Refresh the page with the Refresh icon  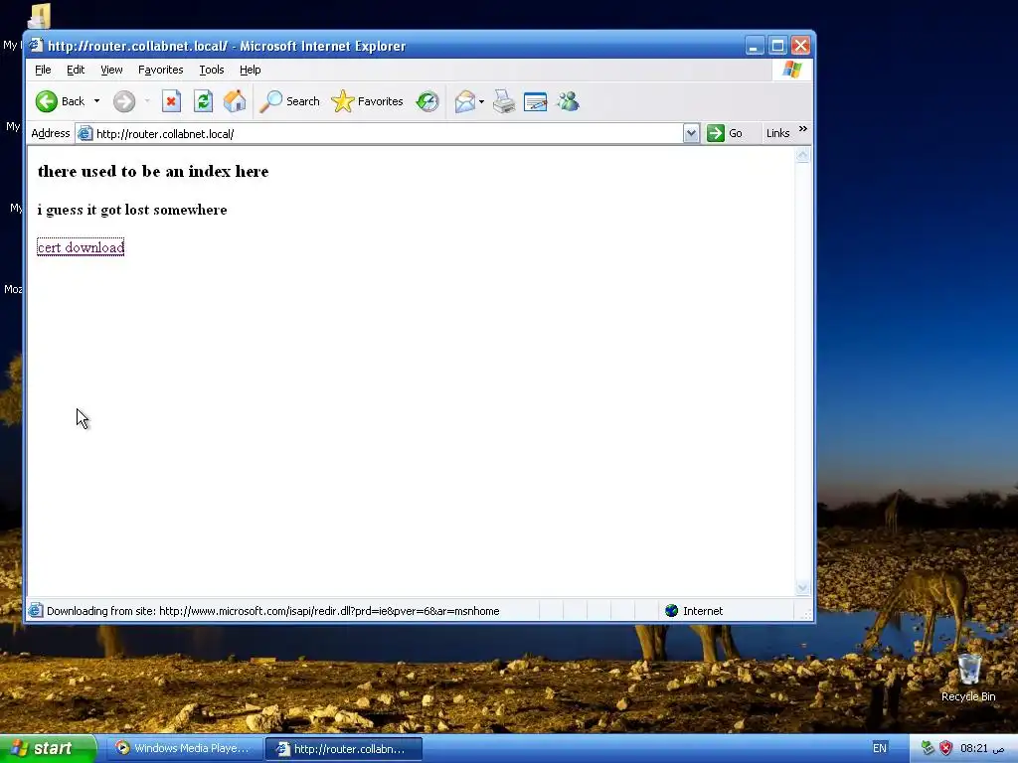203,101
